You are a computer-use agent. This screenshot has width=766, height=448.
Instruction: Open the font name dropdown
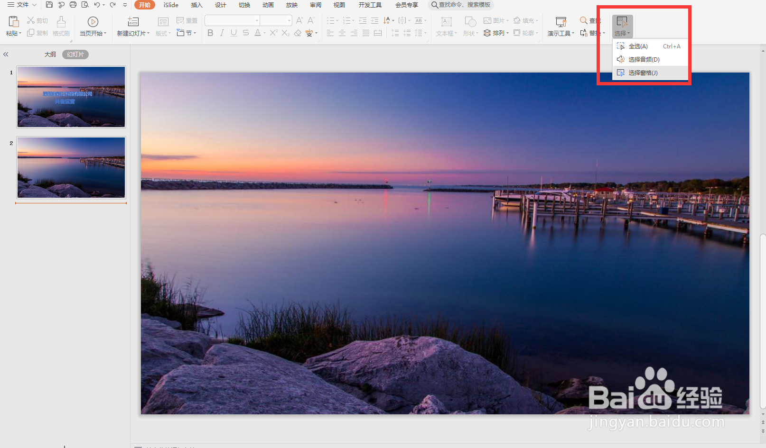(x=257, y=20)
